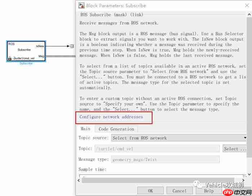
Task: Open the Topic source dropdown
Action: (x=179, y=138)
